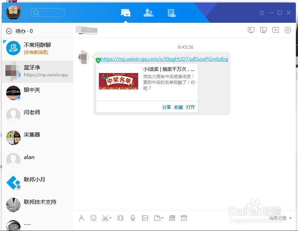This screenshot has width=298, height=231.
Task: Record a voice message with the microphone
Action: pos(133,218)
